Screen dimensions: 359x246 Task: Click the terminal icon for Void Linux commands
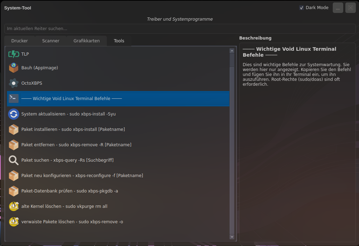click(x=13, y=98)
